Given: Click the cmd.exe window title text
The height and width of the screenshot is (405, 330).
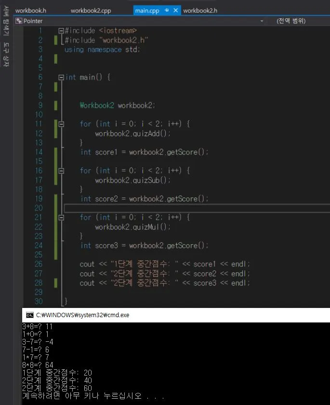Looking at the screenshot, I should (x=82, y=315).
